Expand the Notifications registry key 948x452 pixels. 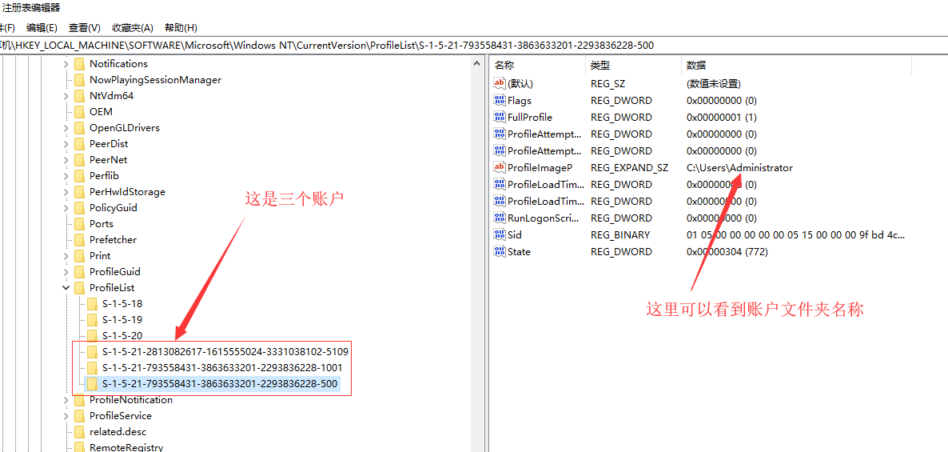click(x=66, y=64)
